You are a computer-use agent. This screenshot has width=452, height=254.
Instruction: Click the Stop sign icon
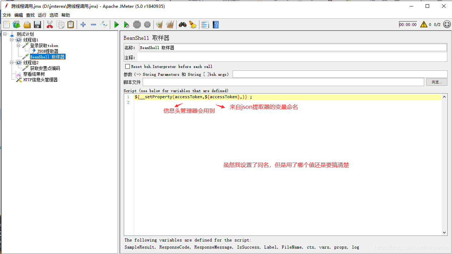click(x=137, y=25)
